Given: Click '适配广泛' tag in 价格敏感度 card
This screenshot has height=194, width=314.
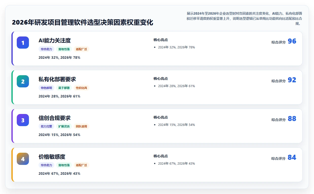Looking at the screenshot, I should pyautogui.click(x=81, y=165).
